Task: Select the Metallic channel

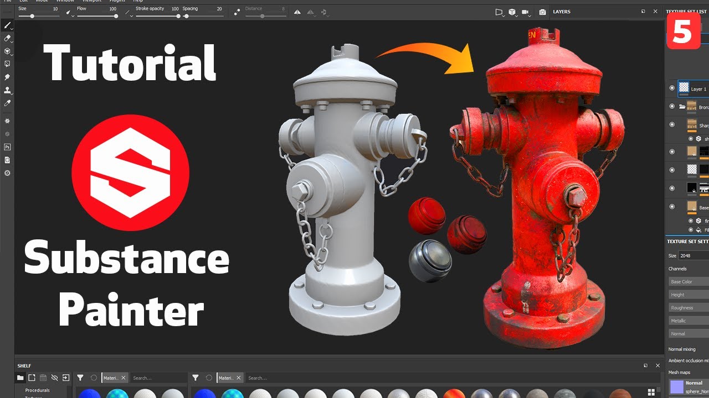Action: point(689,321)
